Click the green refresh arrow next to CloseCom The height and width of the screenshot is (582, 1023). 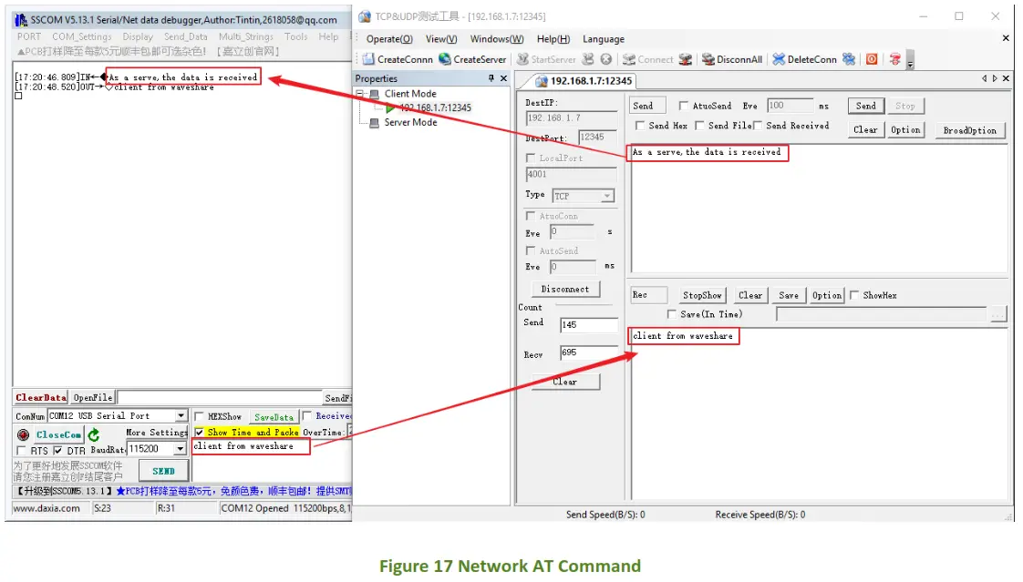pyautogui.click(x=94, y=434)
